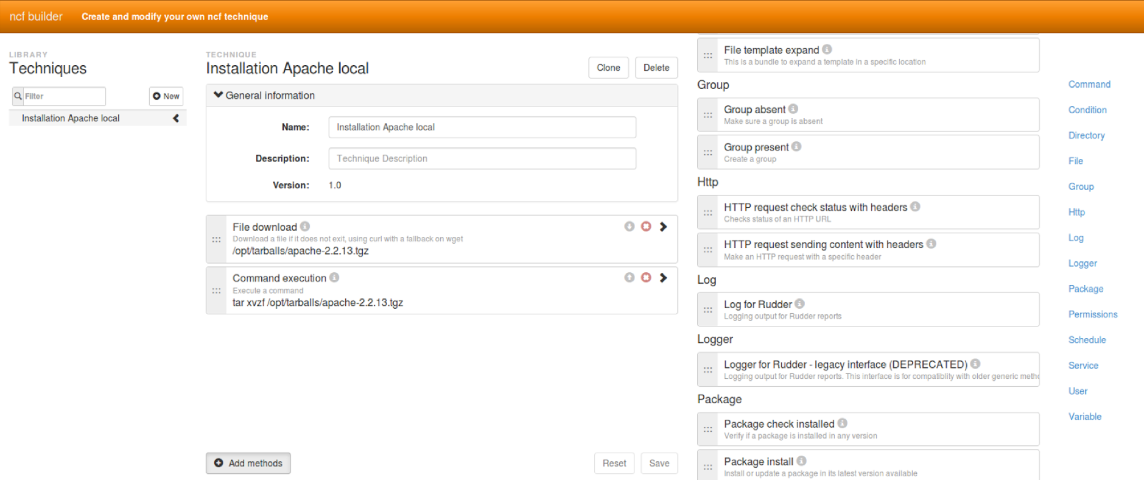This screenshot has width=1144, height=480.
Task: Jump to the Permissions category
Action: point(1093,314)
